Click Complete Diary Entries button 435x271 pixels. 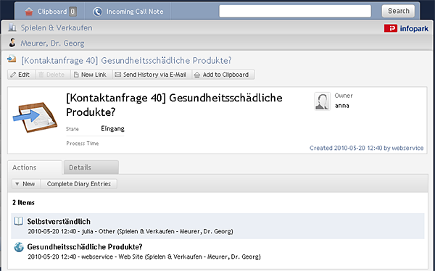point(79,184)
